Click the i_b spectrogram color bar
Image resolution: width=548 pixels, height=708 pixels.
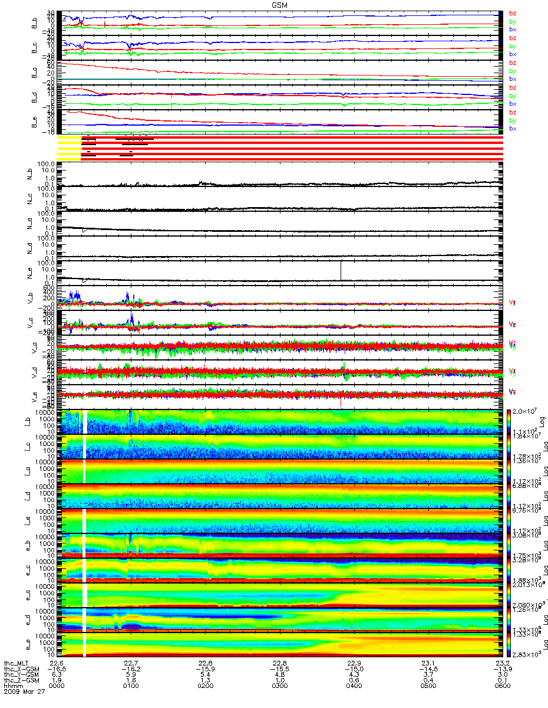click(x=509, y=422)
